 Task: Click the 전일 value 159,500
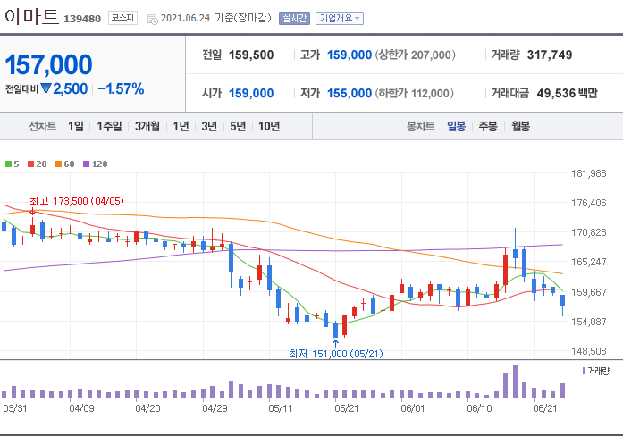coord(251,54)
